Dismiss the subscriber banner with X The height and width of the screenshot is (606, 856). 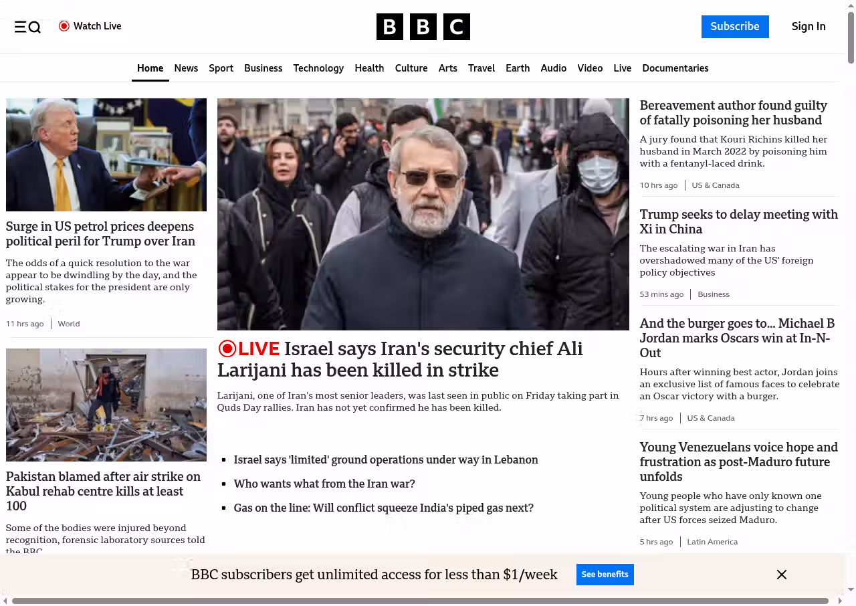(781, 575)
